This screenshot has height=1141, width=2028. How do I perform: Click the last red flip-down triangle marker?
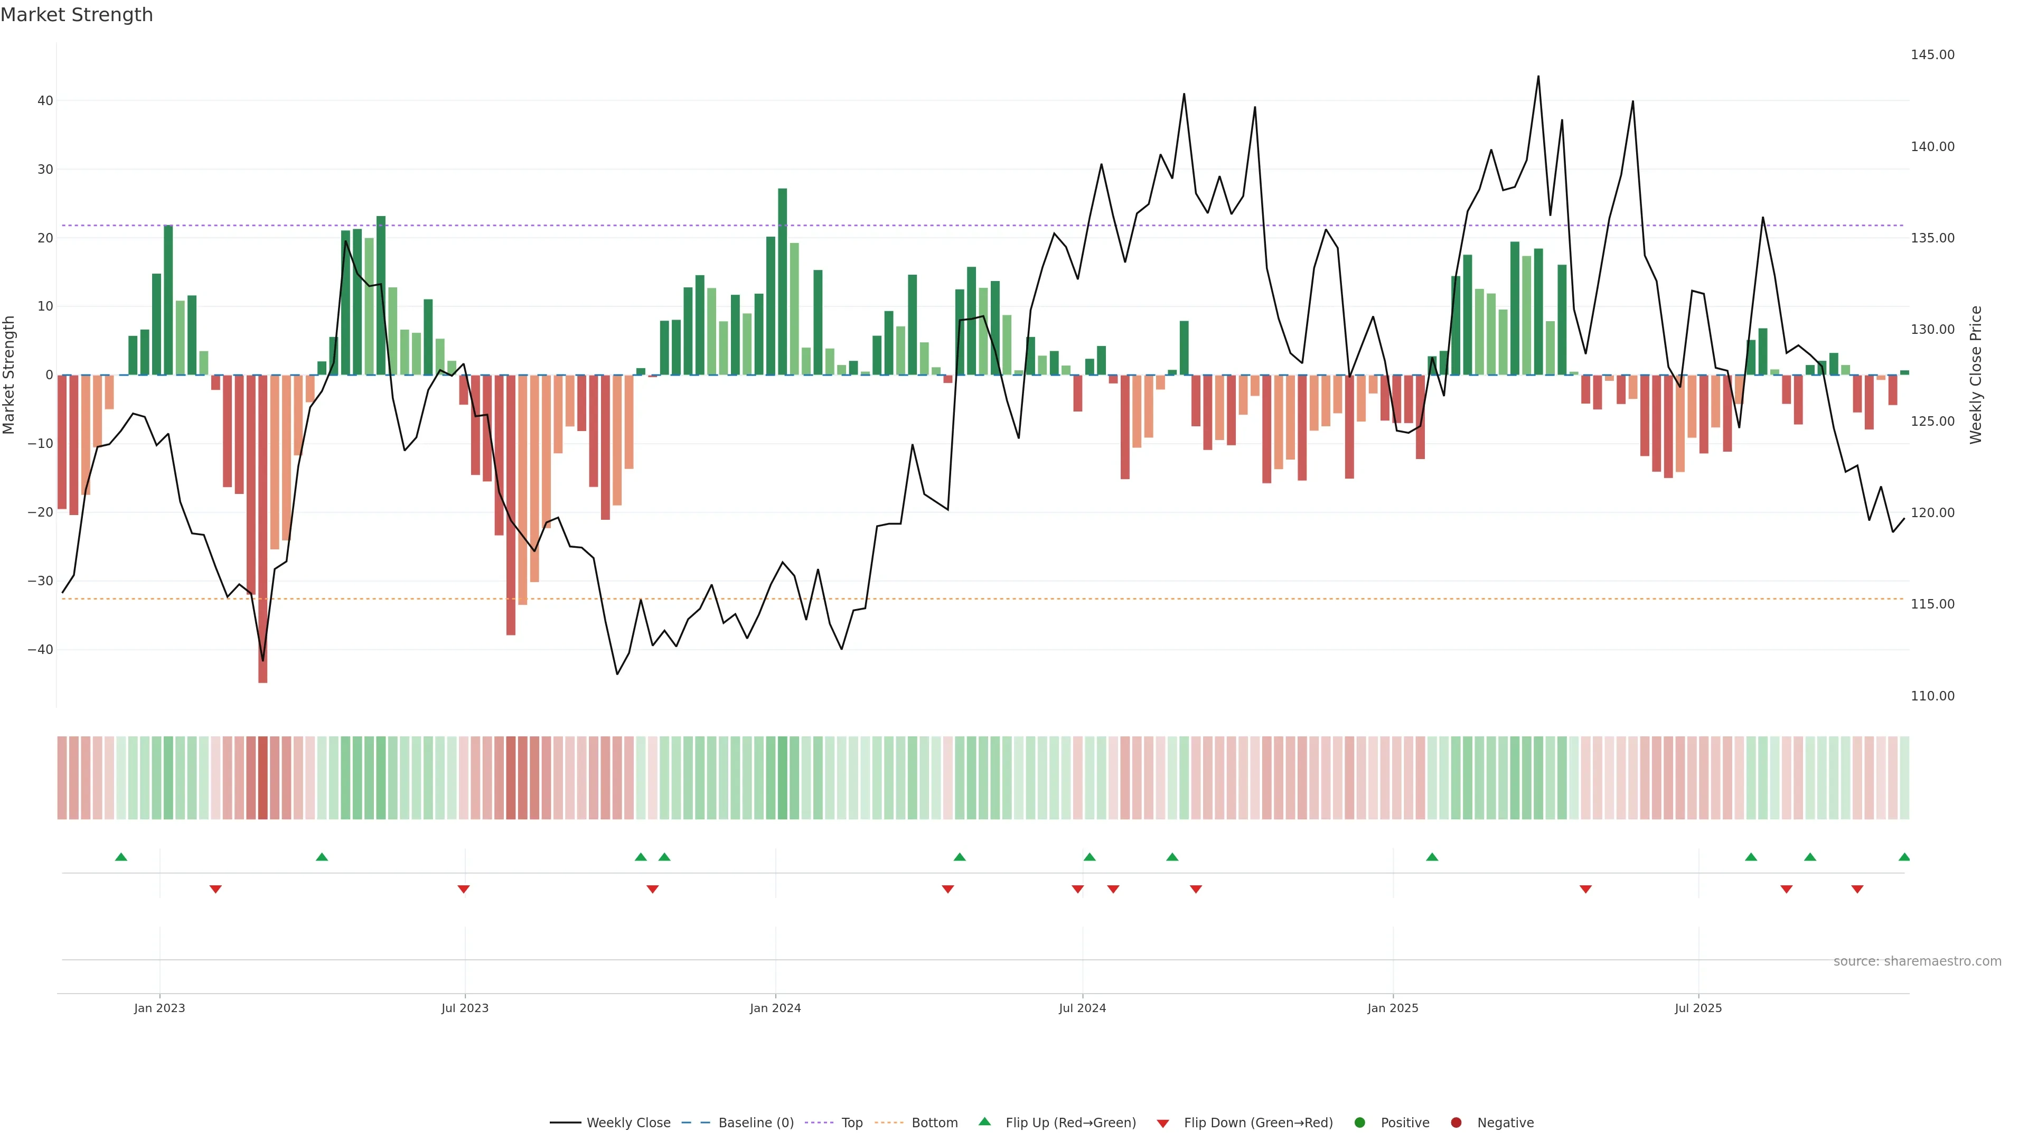[1857, 889]
